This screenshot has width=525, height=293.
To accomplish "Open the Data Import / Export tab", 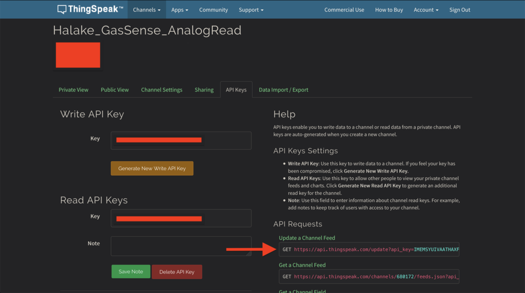I will point(283,90).
